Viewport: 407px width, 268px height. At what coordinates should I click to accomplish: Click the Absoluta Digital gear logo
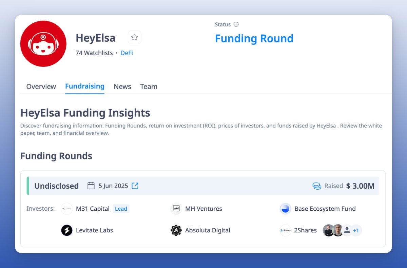[x=176, y=230]
